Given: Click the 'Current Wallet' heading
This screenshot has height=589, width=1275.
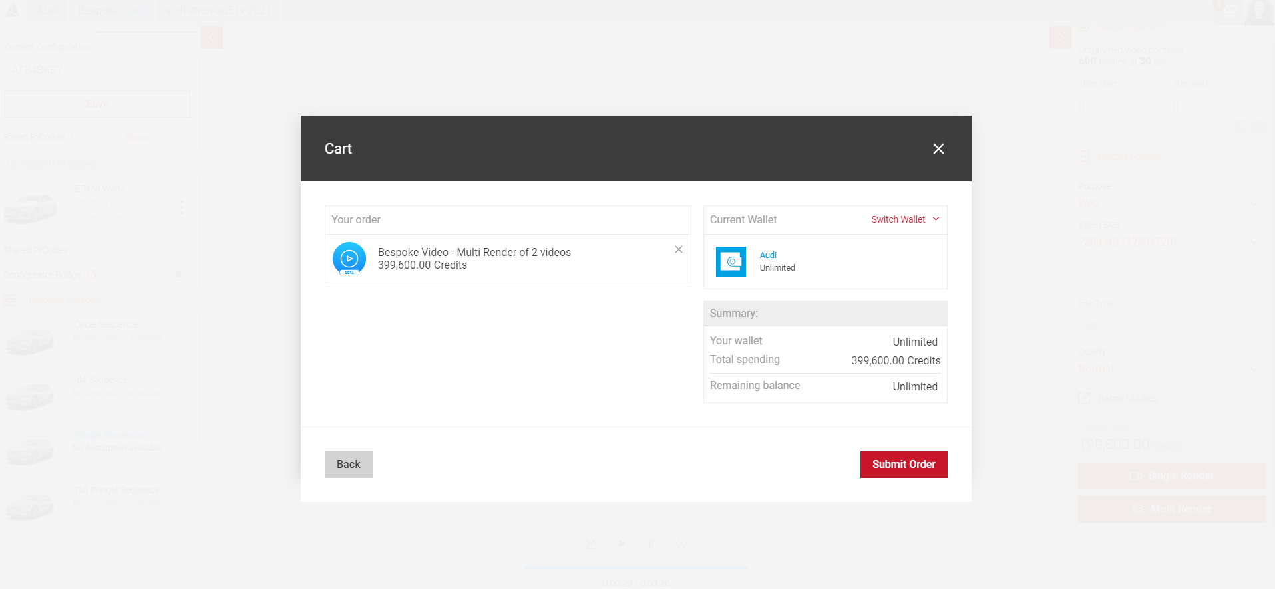Looking at the screenshot, I should [x=743, y=219].
